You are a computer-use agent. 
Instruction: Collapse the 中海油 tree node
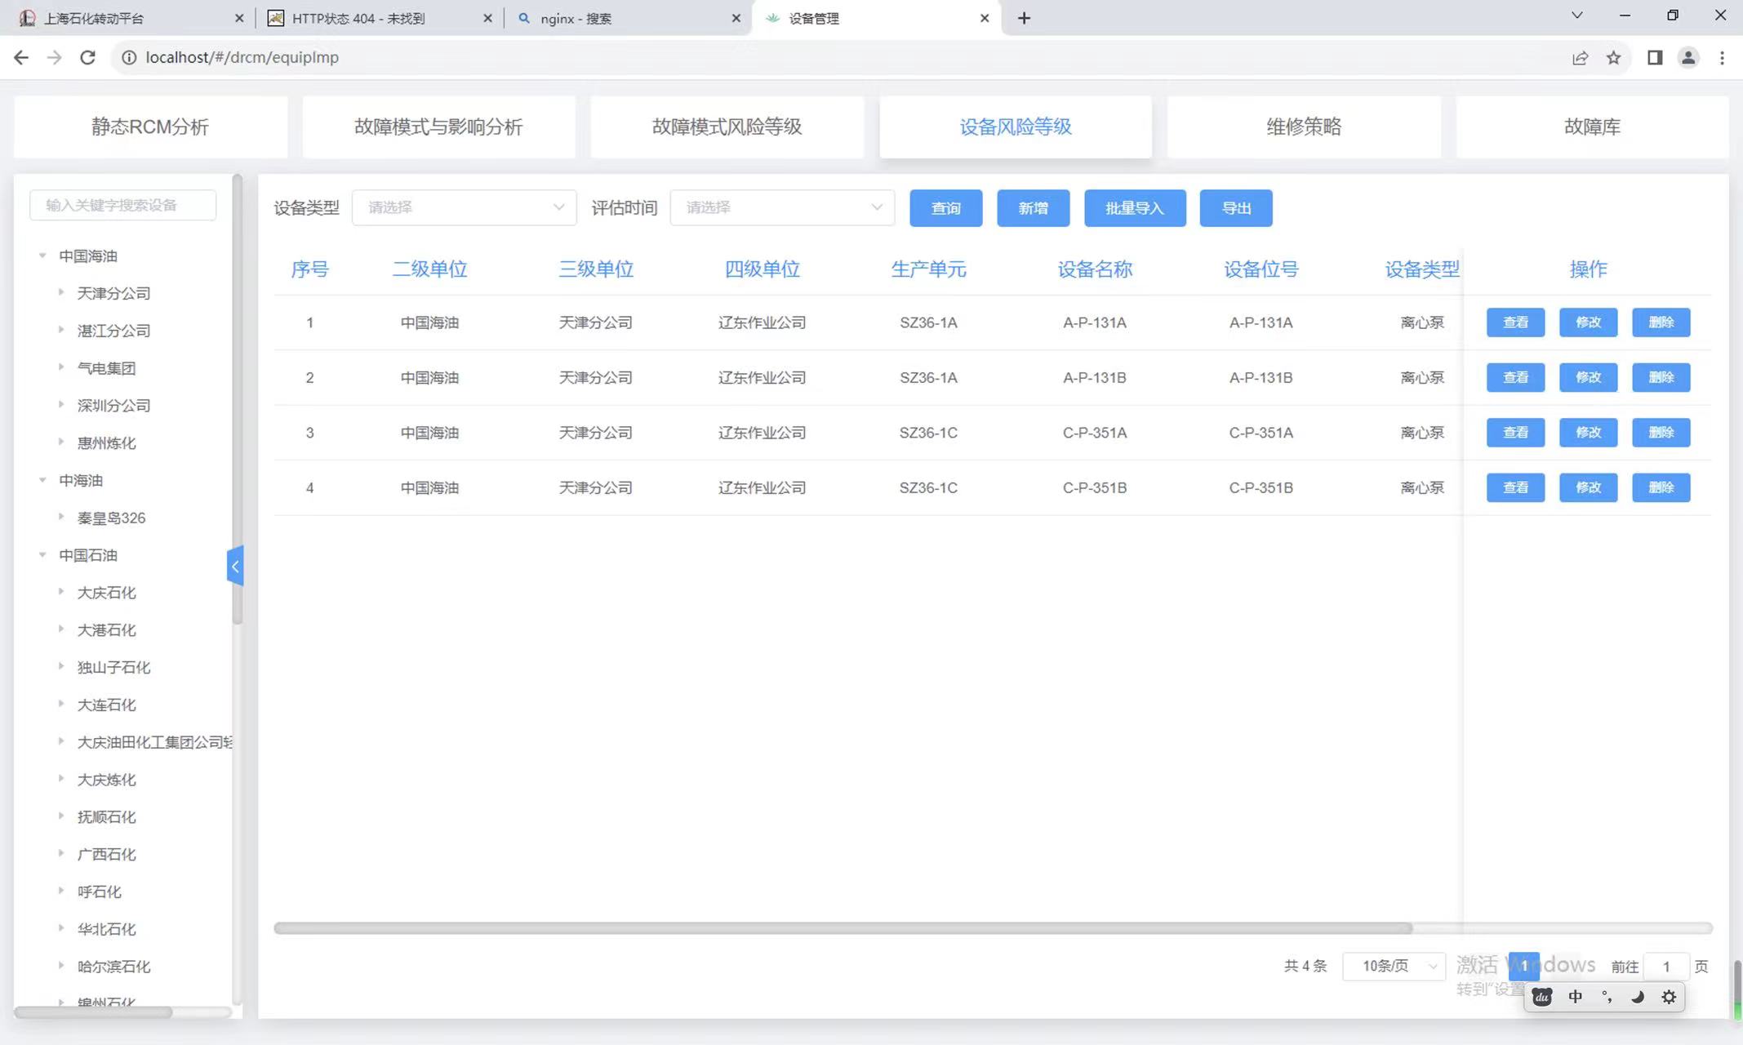point(42,480)
